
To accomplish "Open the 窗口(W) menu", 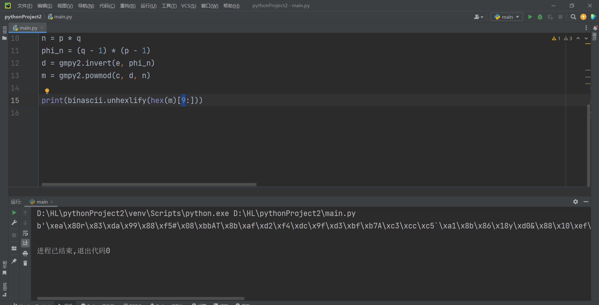I will coord(210,6).
